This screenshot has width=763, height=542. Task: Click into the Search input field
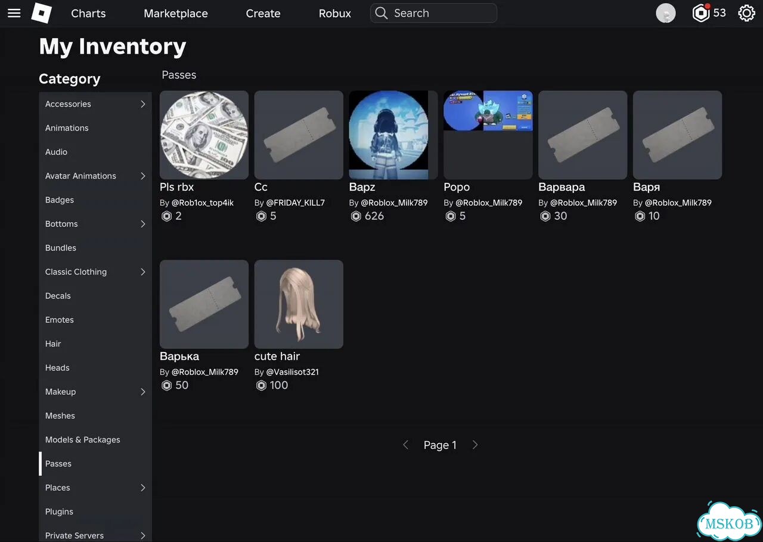433,13
